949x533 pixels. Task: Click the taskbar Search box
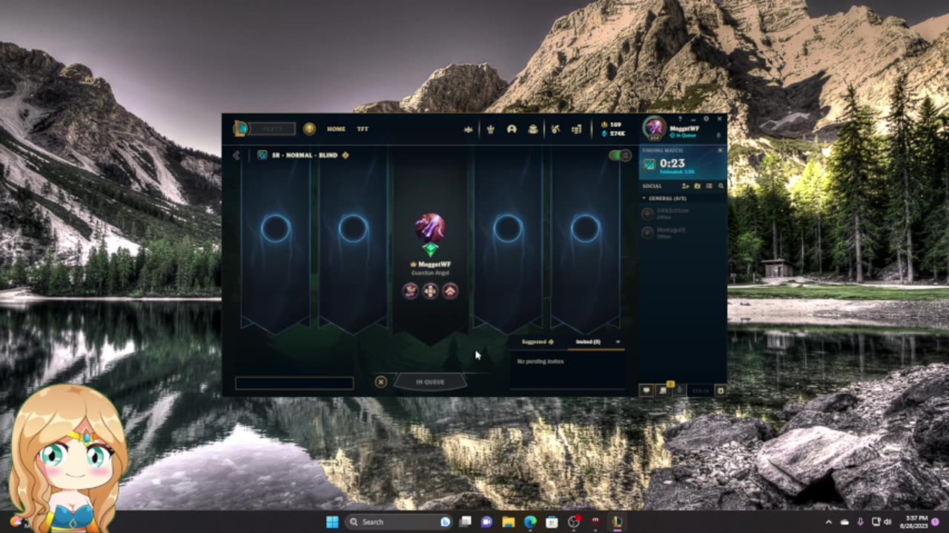tap(400, 522)
